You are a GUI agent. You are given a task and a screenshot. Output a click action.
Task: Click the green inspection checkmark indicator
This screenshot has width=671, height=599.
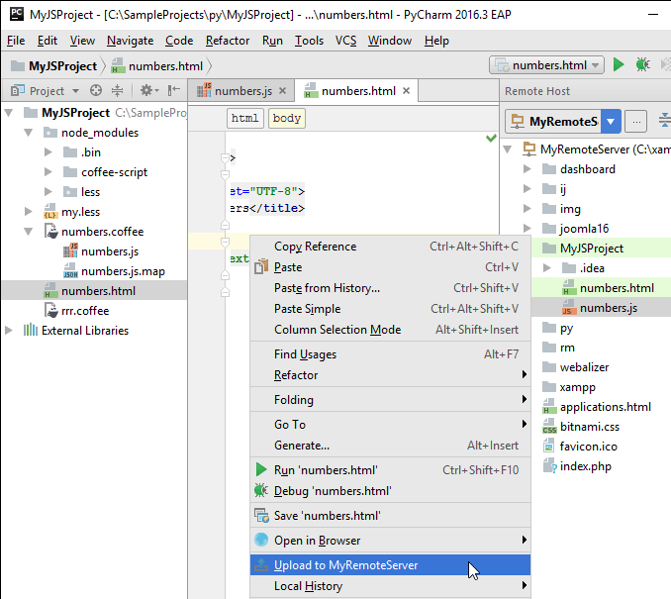491,138
